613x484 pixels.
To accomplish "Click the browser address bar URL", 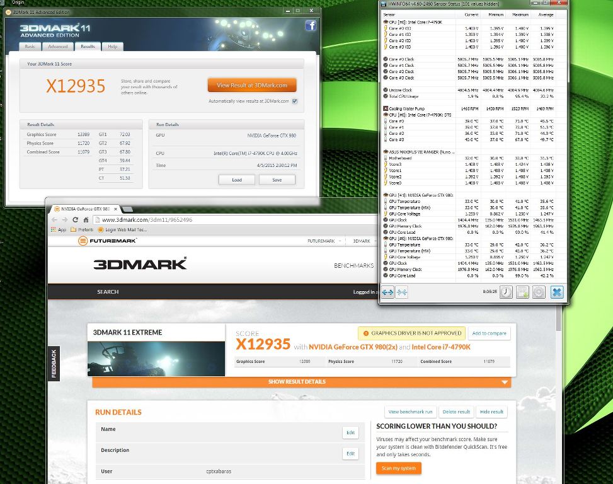I will (x=147, y=220).
